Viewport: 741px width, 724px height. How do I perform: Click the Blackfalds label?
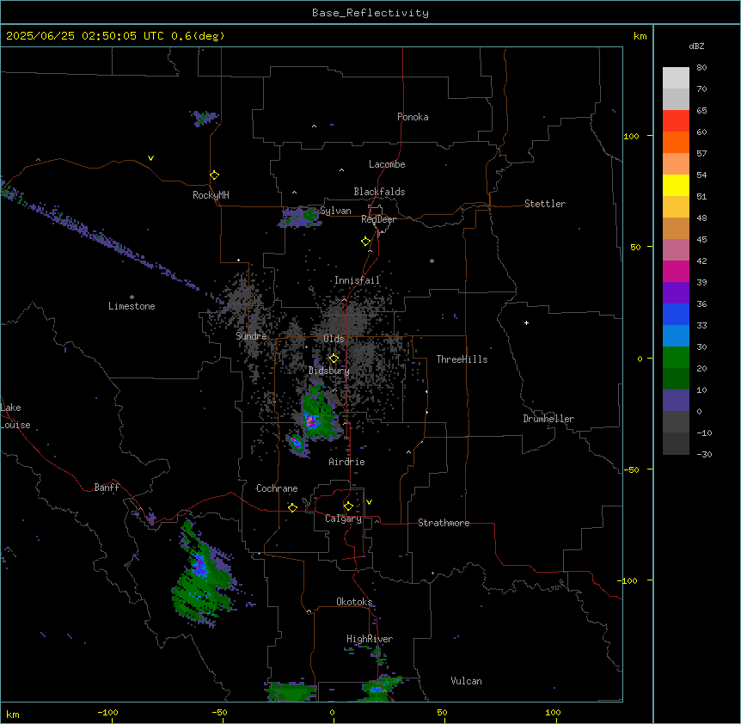(x=379, y=192)
